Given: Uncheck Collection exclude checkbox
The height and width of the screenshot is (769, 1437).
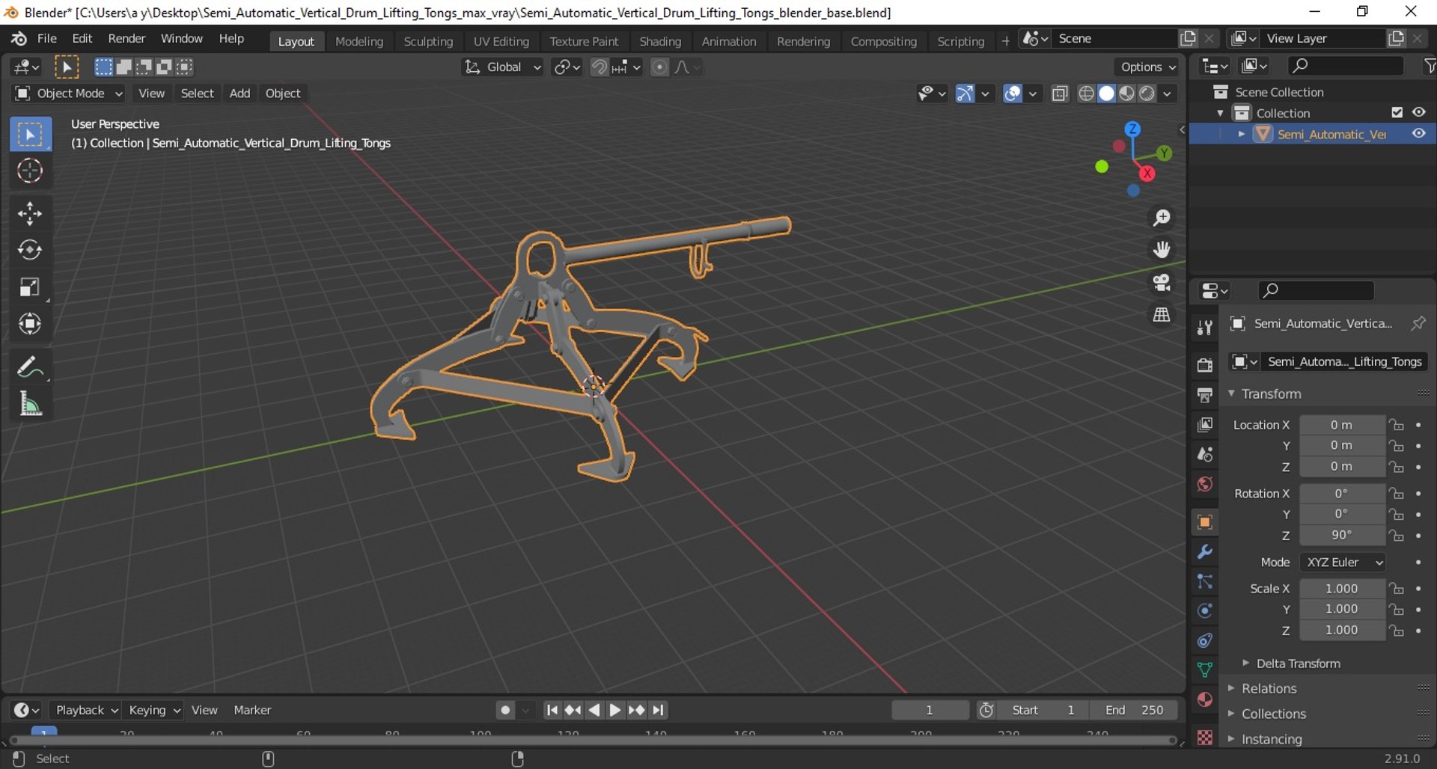Looking at the screenshot, I should [1397, 112].
